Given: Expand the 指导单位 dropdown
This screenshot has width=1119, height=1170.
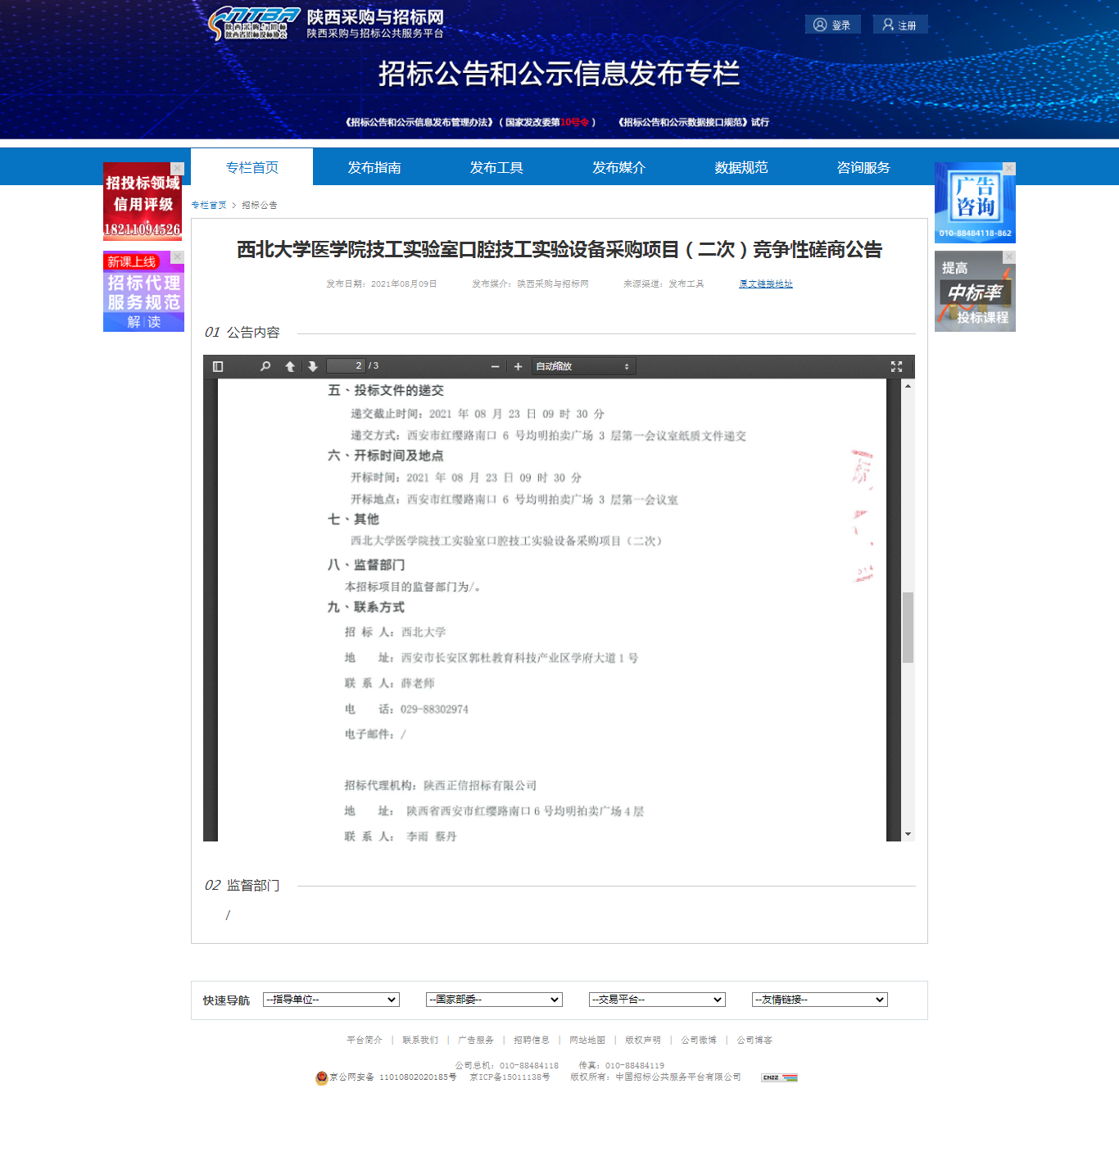Looking at the screenshot, I should tap(331, 1000).
